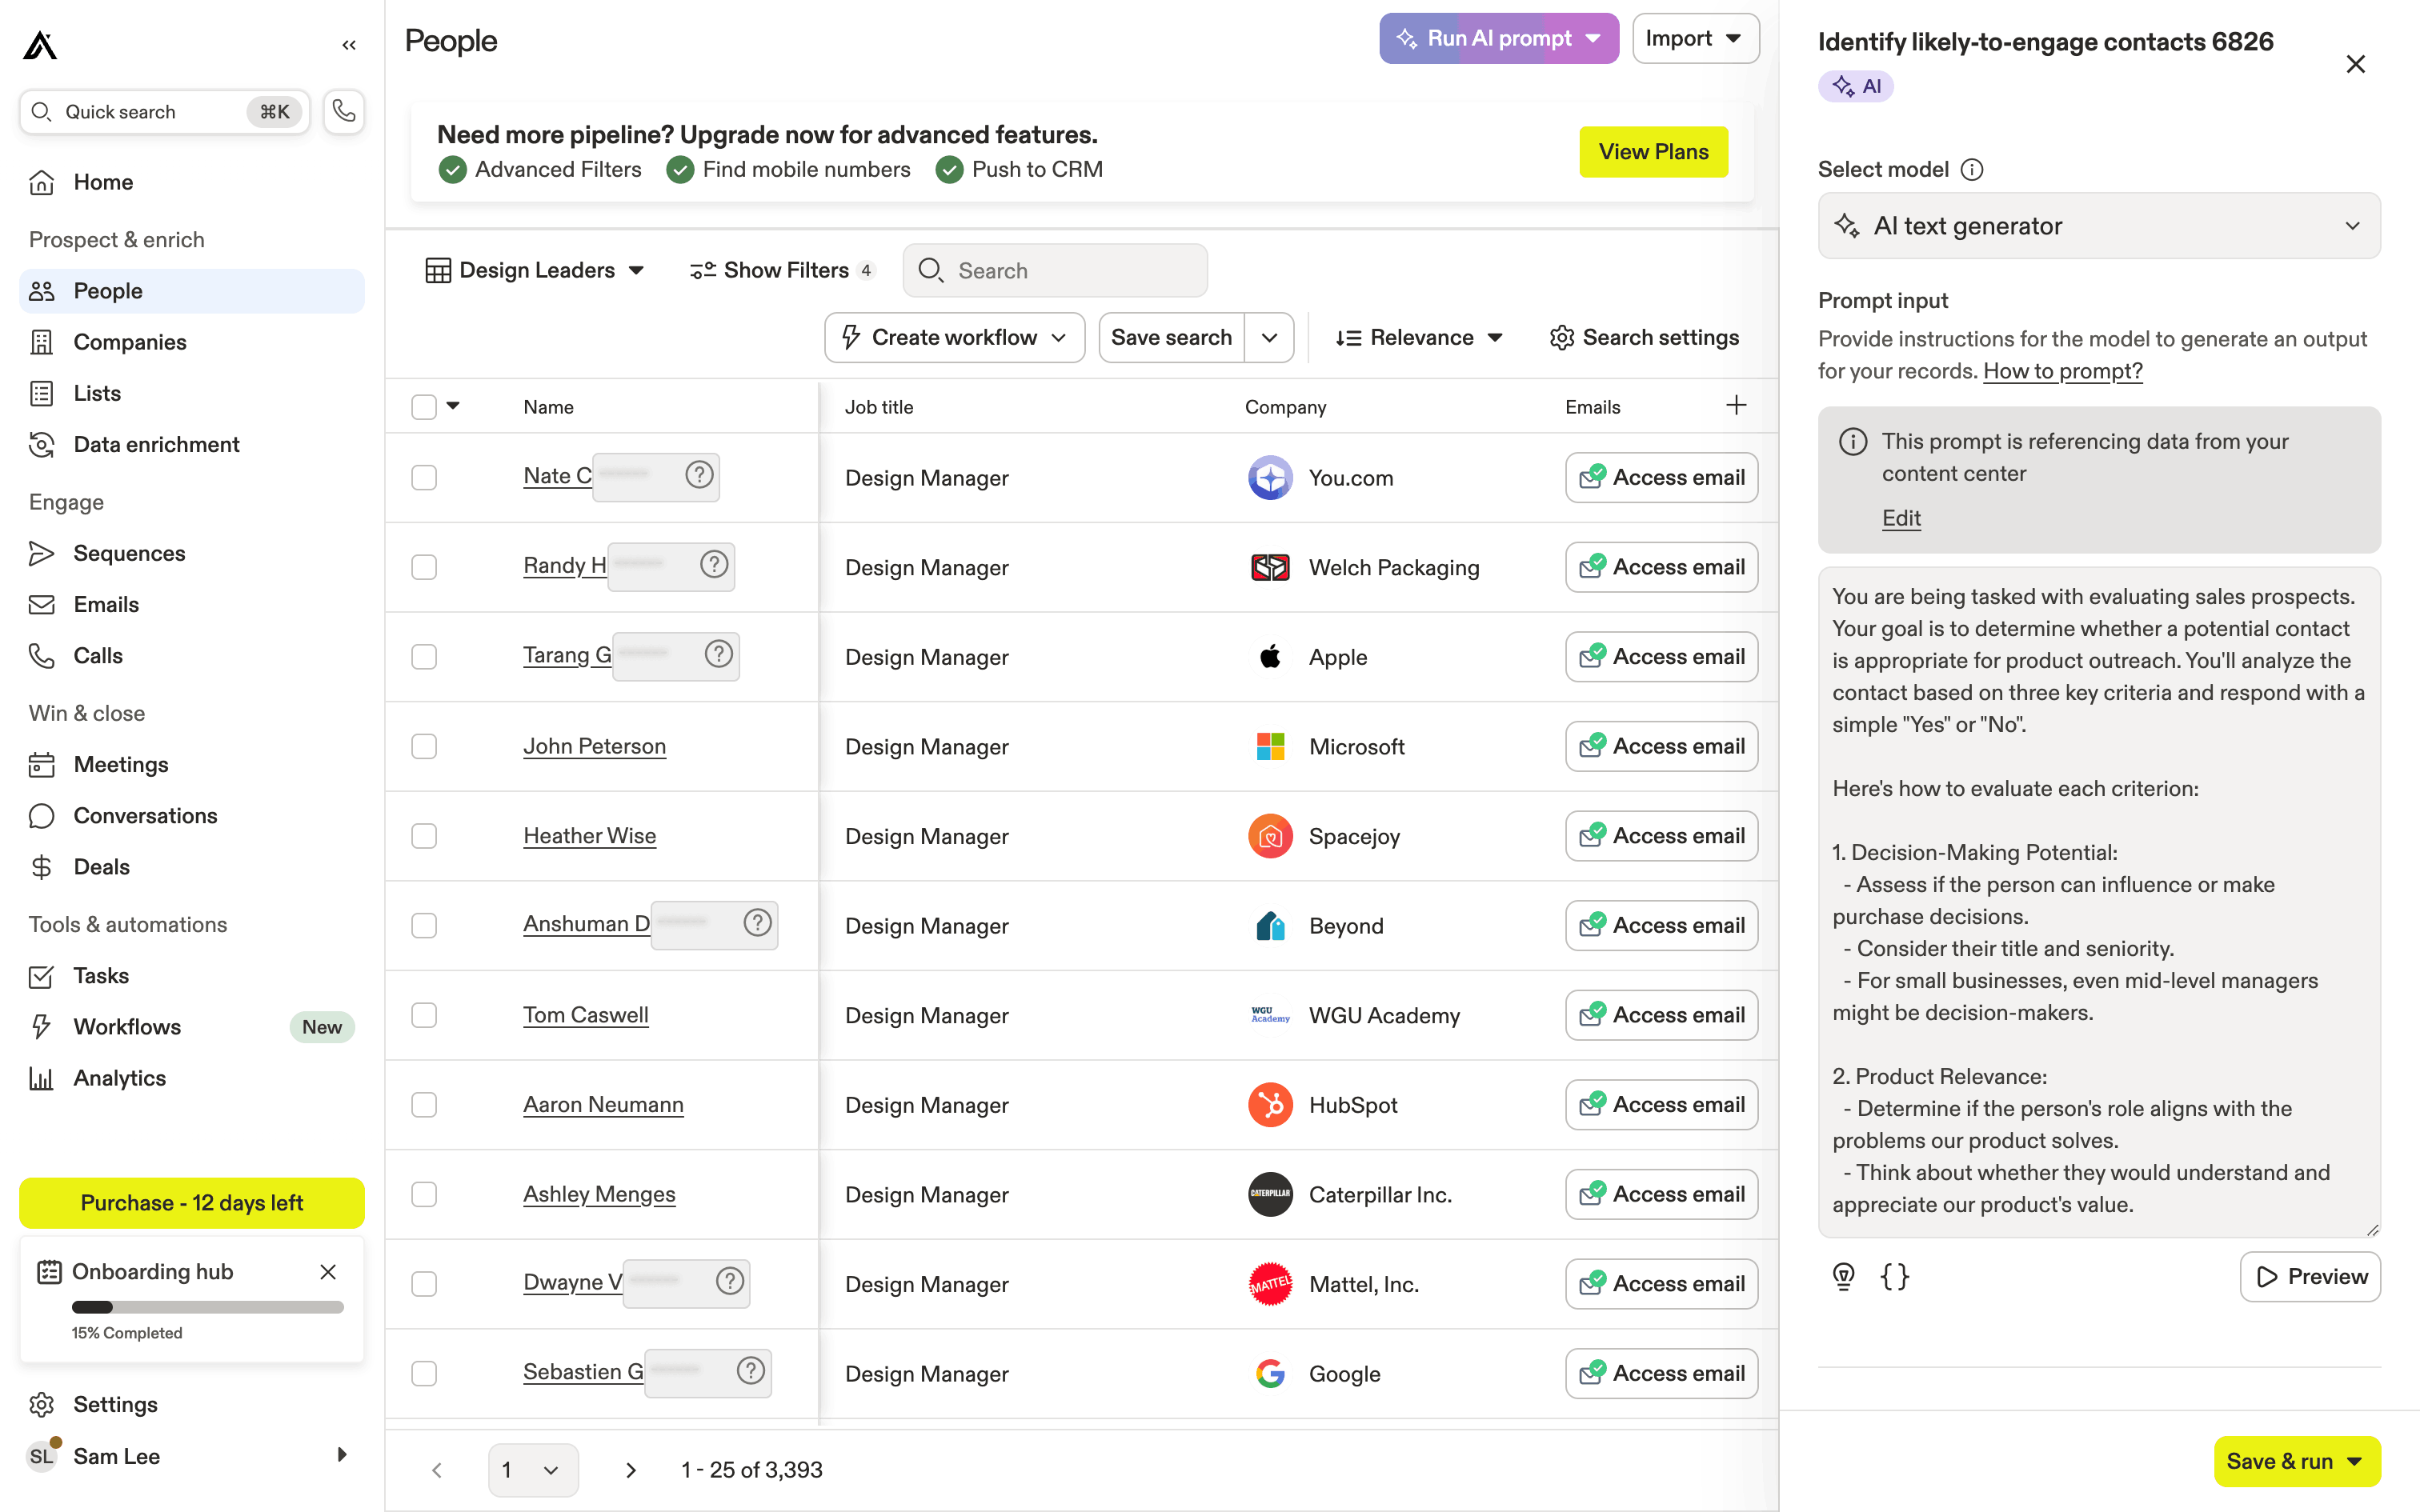Tick the checkbox next to Heather Wise
Viewport: 2420px width, 1512px height.
click(x=424, y=836)
